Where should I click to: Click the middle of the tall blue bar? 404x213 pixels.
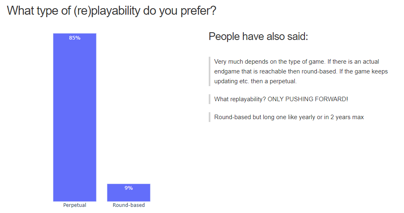75,118
